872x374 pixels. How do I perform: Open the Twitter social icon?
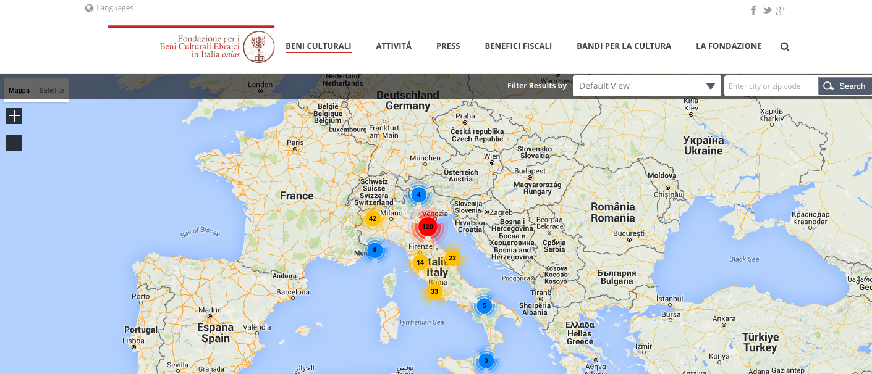(767, 10)
